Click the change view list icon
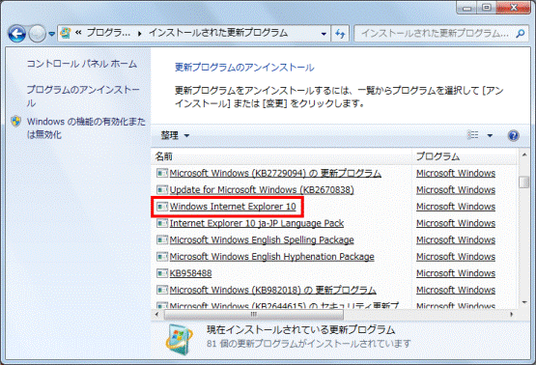The height and width of the screenshot is (365, 536). (x=473, y=135)
